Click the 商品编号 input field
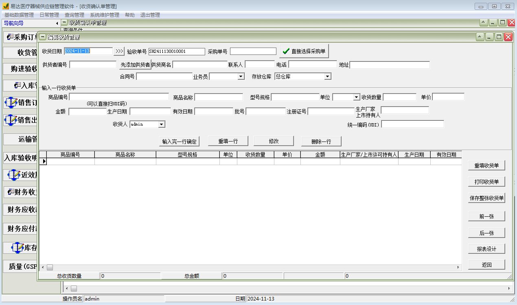This screenshot has height=305, width=517. pyautogui.click(x=119, y=97)
